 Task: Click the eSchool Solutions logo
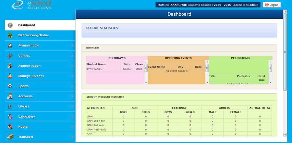32,5
